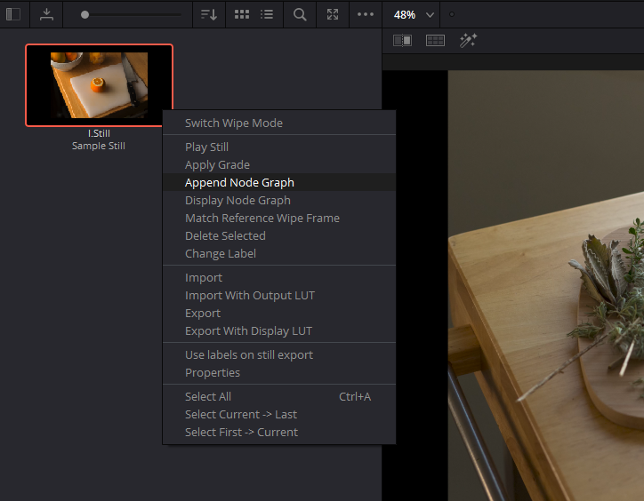Toggle the image wipe viewer icon
Image resolution: width=644 pixels, height=501 pixels.
402,40
